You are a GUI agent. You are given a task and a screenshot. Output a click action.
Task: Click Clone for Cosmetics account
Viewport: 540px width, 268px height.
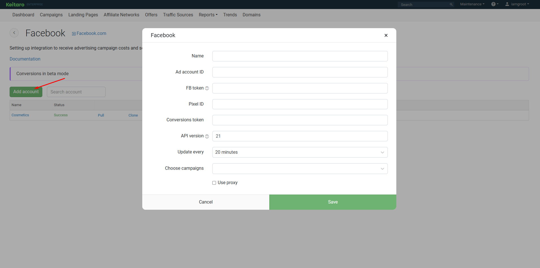coord(133,115)
